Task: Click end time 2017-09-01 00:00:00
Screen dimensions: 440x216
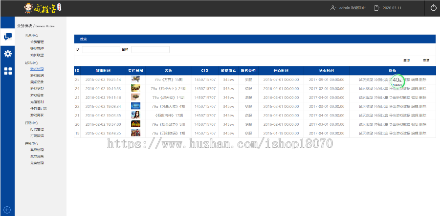Action: tap(327, 80)
